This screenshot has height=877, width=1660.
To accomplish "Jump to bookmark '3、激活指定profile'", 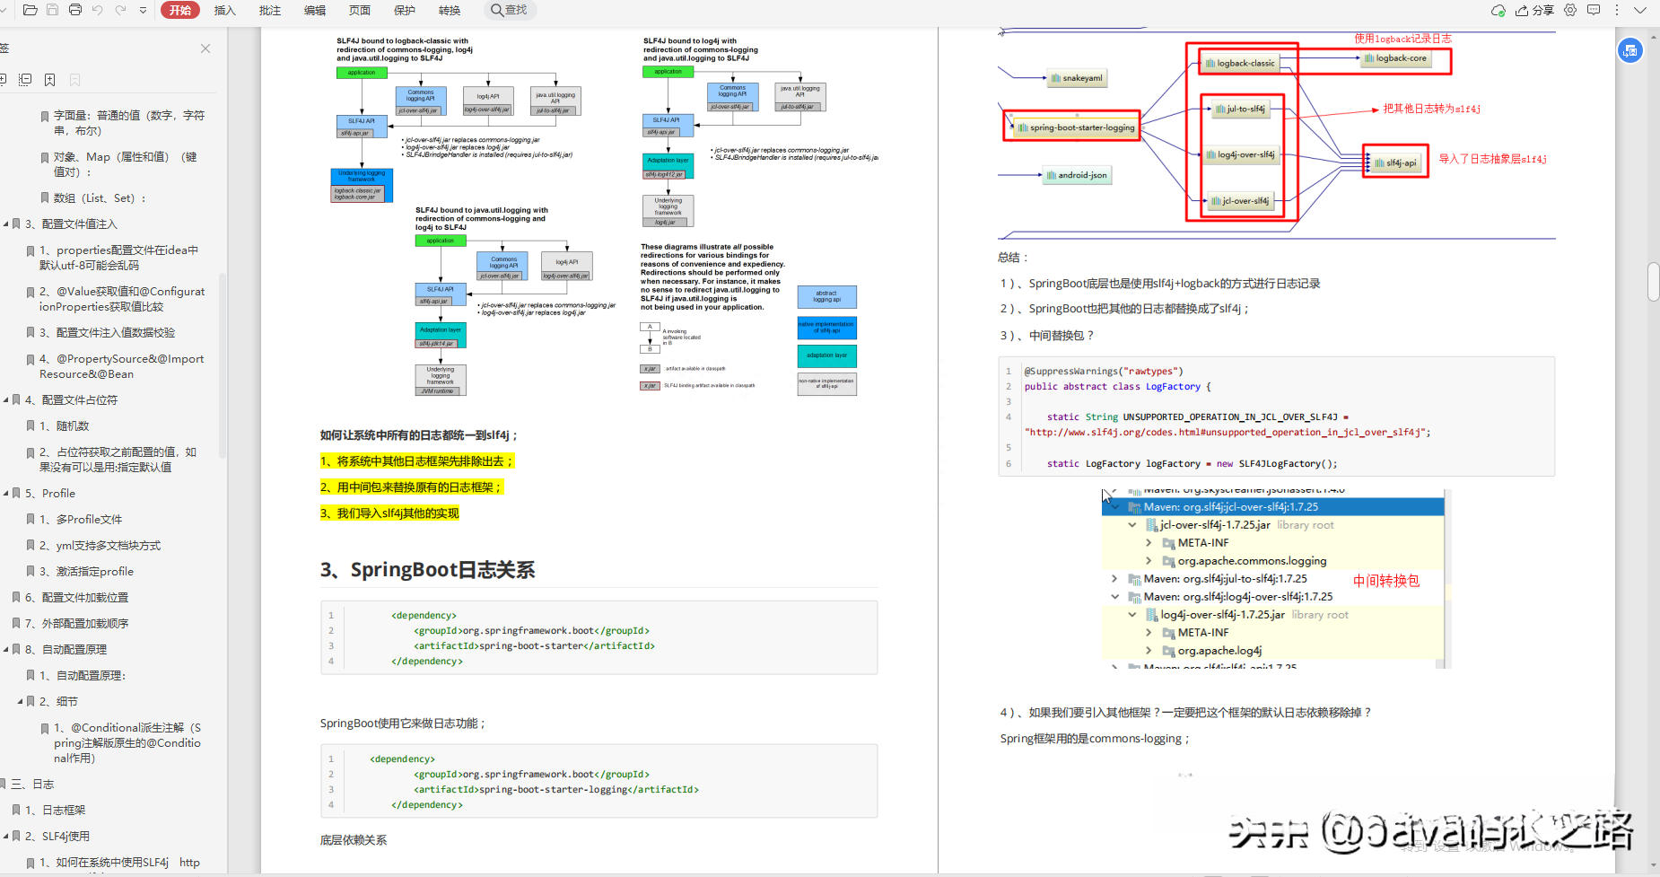I will (x=86, y=571).
